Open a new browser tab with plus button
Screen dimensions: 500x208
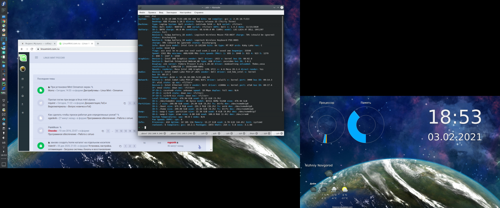click(98, 44)
